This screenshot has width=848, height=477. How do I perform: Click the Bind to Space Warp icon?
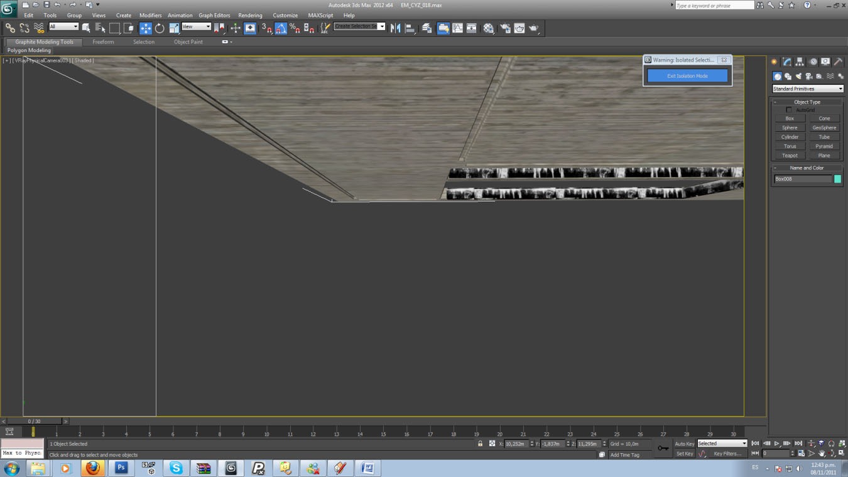[x=39, y=28]
